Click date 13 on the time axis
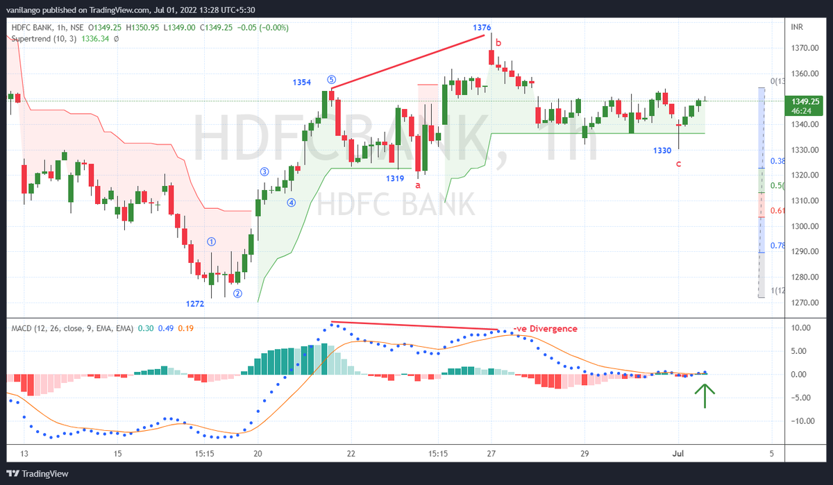 [x=23, y=454]
